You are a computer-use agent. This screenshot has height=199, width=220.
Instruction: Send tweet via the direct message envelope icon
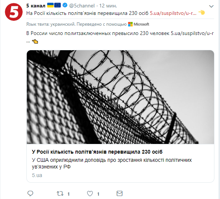click(x=120, y=193)
